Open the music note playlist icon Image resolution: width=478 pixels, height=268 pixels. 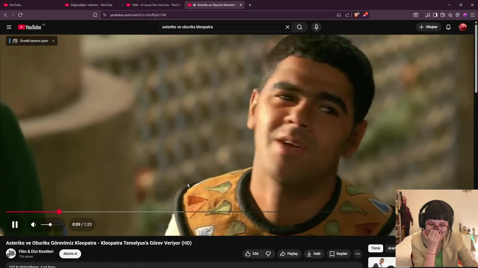tap(428, 15)
